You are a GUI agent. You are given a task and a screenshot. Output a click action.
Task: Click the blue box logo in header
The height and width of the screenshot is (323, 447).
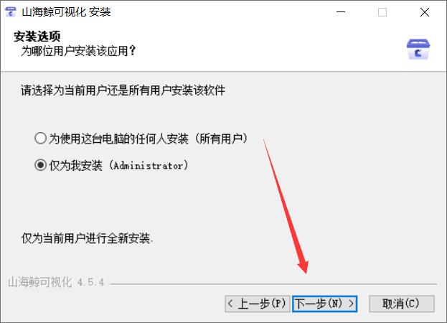pyautogui.click(x=418, y=50)
